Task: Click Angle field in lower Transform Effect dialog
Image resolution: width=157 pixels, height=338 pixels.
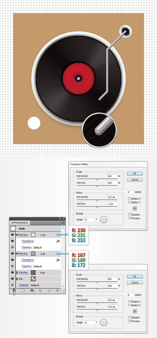Action: point(90,323)
